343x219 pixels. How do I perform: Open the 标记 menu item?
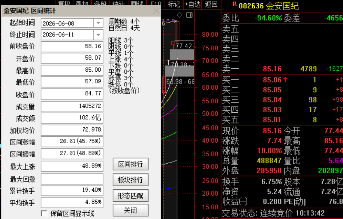[x=174, y=4]
